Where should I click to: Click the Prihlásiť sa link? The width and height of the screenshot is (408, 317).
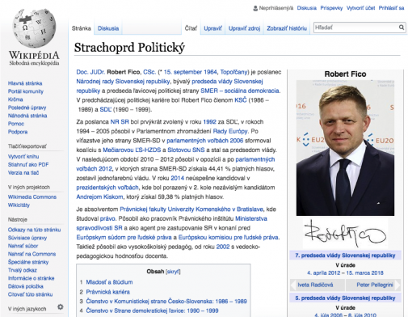(391, 8)
